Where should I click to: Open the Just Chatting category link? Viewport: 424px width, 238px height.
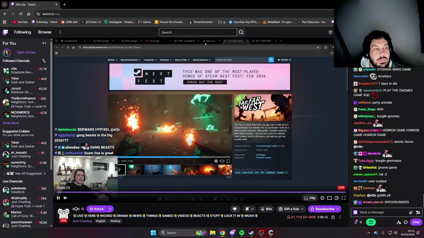[x=82, y=221]
